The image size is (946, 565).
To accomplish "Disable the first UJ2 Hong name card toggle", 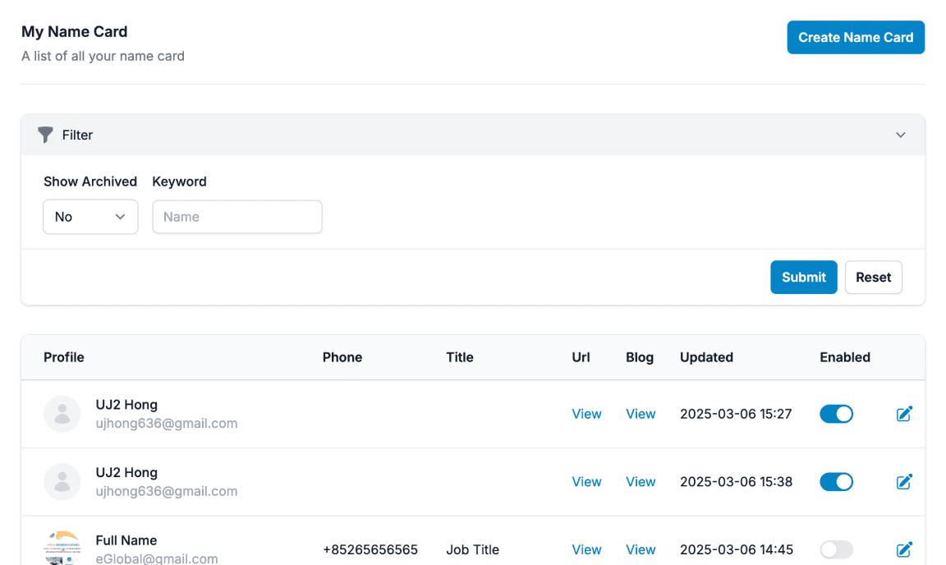I will click(x=836, y=414).
